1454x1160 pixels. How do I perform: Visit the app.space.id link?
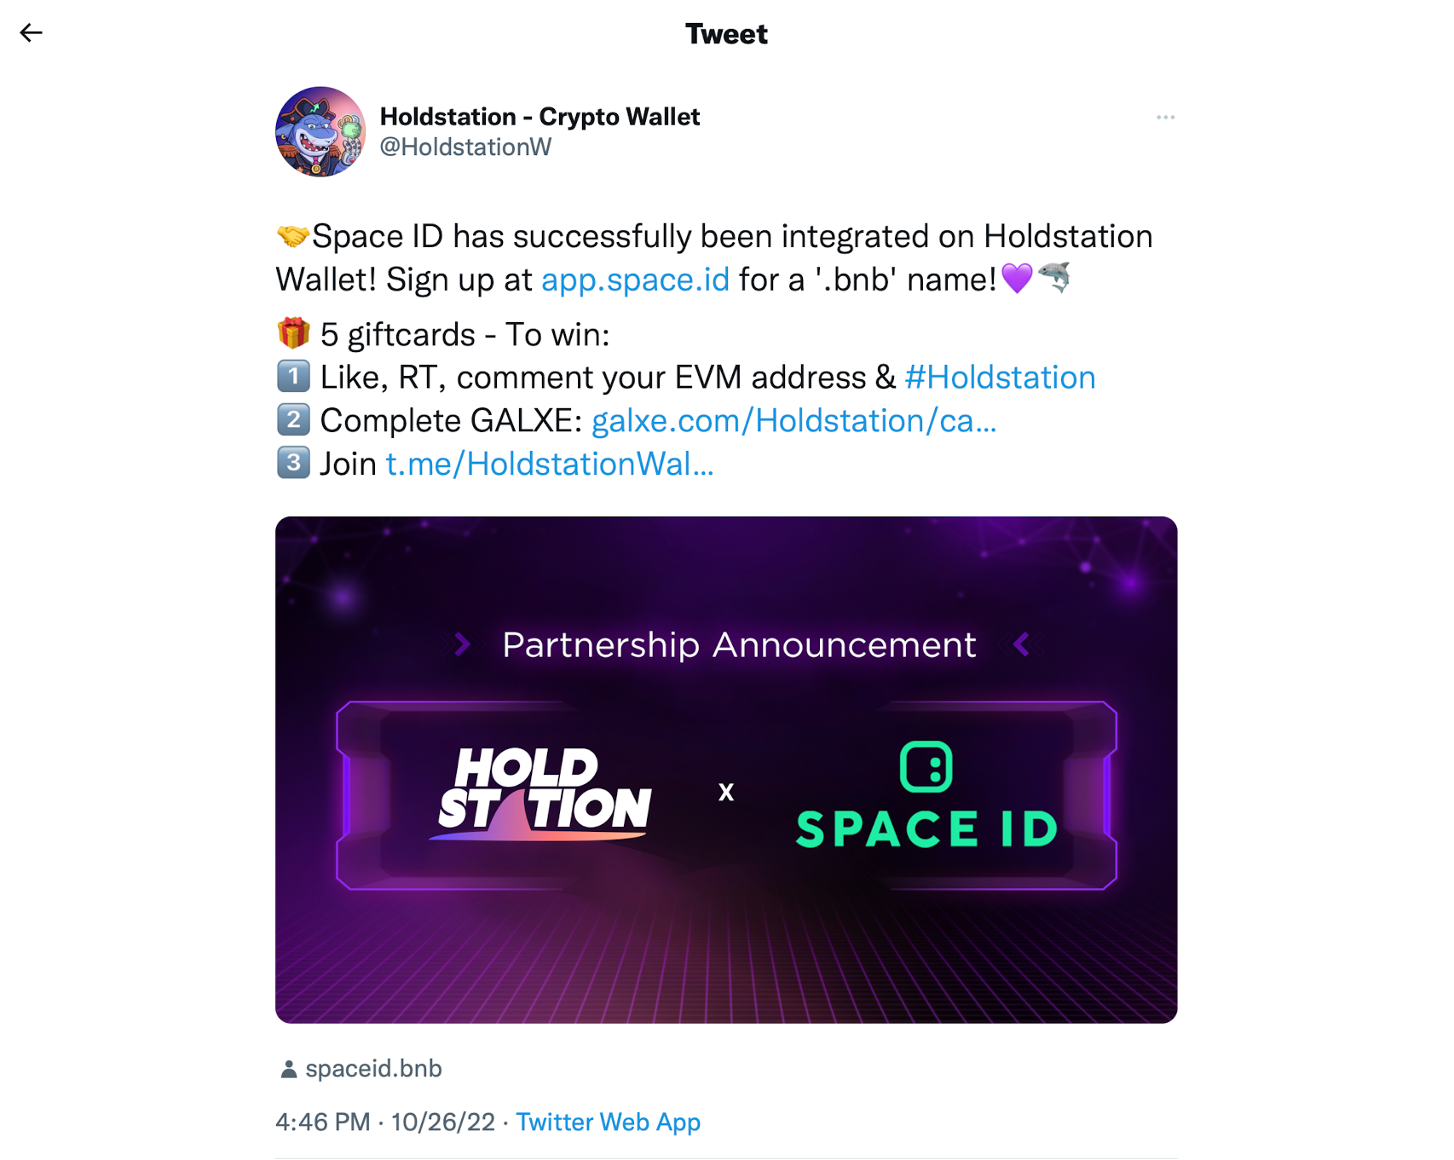click(x=635, y=280)
